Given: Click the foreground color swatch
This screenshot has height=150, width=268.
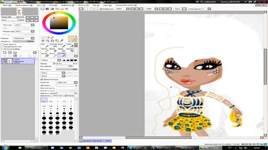Looking at the screenshot, I should coord(71,38).
